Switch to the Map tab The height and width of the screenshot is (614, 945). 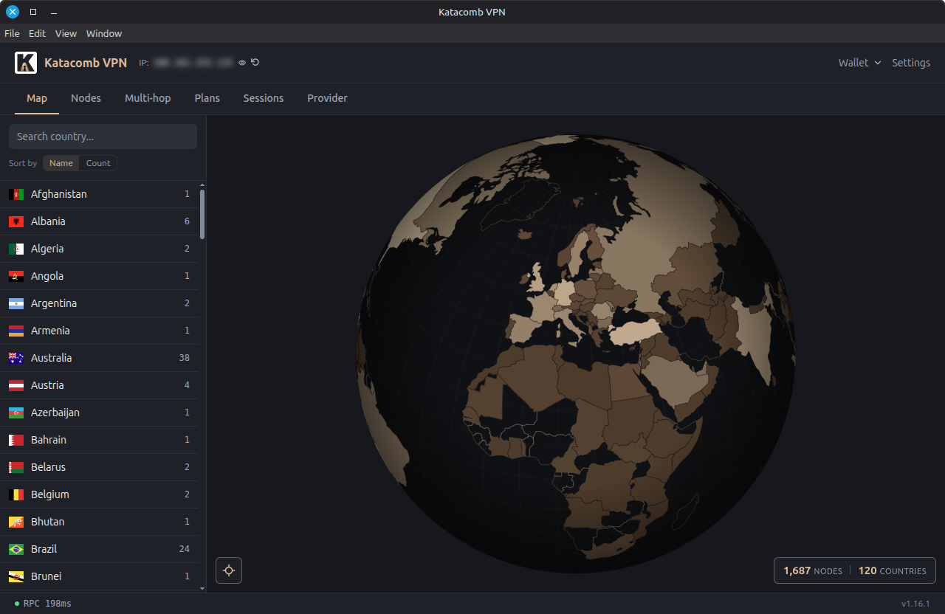point(37,98)
